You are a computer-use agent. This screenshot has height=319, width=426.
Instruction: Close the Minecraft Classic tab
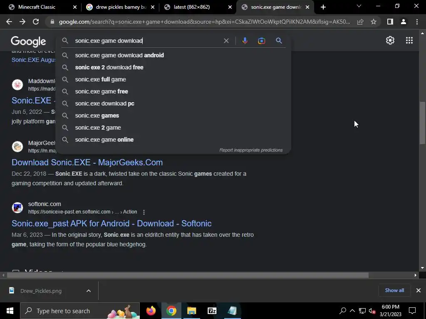[x=75, y=7]
